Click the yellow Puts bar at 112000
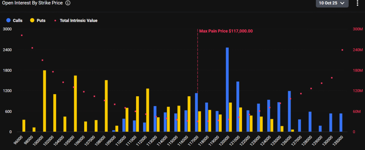Viewport: 365px width, 150px height. tap(148, 110)
